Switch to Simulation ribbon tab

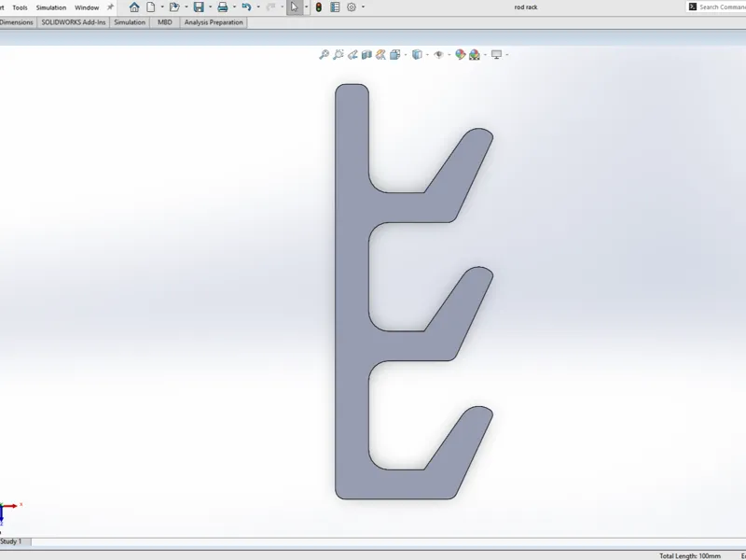tap(130, 22)
